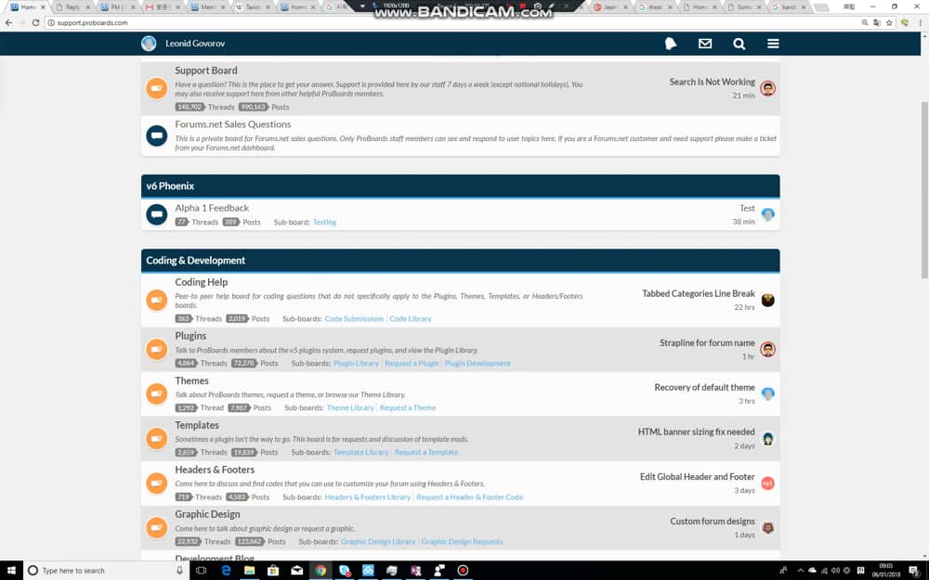Click the Forums.net Sales Questions board icon
929x580 pixels.
pyautogui.click(x=157, y=135)
